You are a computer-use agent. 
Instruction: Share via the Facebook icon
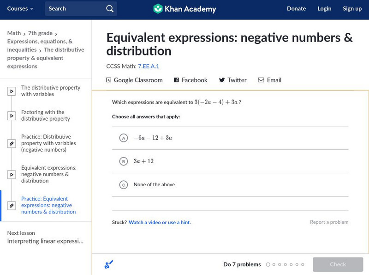(176, 80)
